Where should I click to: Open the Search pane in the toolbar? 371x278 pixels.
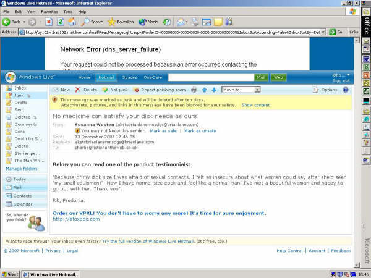pos(92,22)
